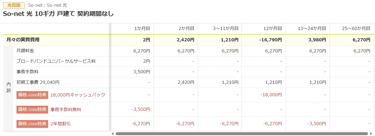Click the ブロードバンドユニバーサルサービス料 row label
Viewport: 375px width, 136px height.
tap(56, 61)
